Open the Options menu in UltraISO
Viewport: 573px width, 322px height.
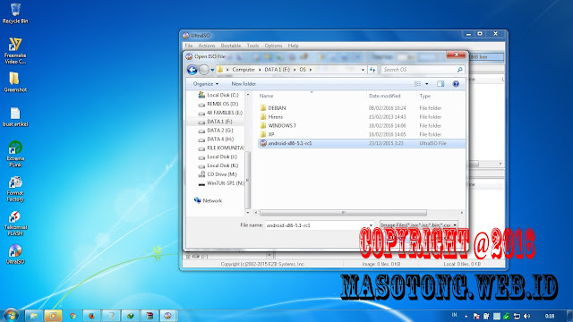pyautogui.click(x=273, y=46)
